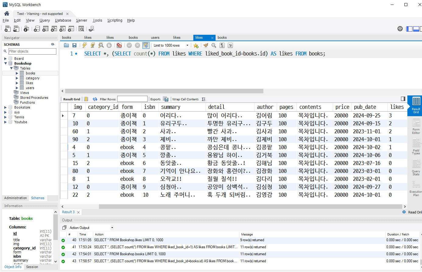Toggle word wrapping in the editor
Image resolution: width=422 pixels, height=272 pixels.
(230, 45)
